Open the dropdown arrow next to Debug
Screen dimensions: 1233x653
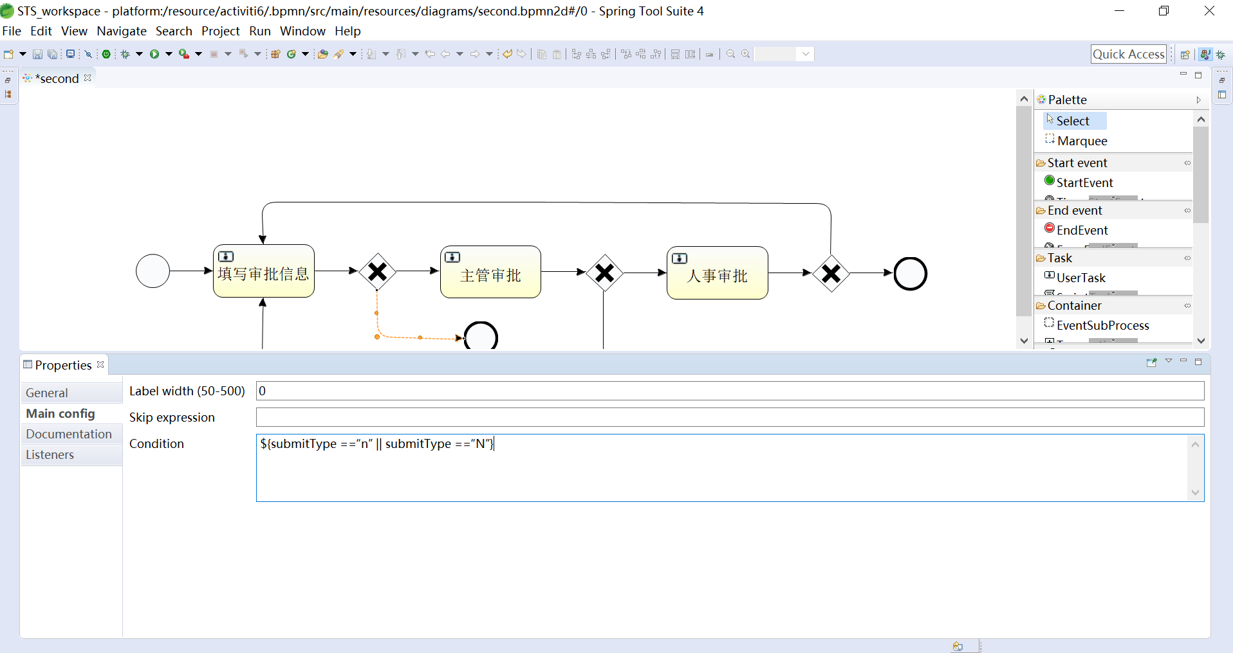pyautogui.click(x=139, y=54)
